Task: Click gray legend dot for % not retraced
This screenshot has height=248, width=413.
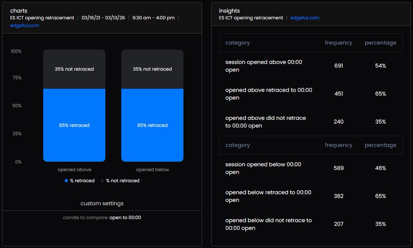Action: pyautogui.click(x=102, y=181)
